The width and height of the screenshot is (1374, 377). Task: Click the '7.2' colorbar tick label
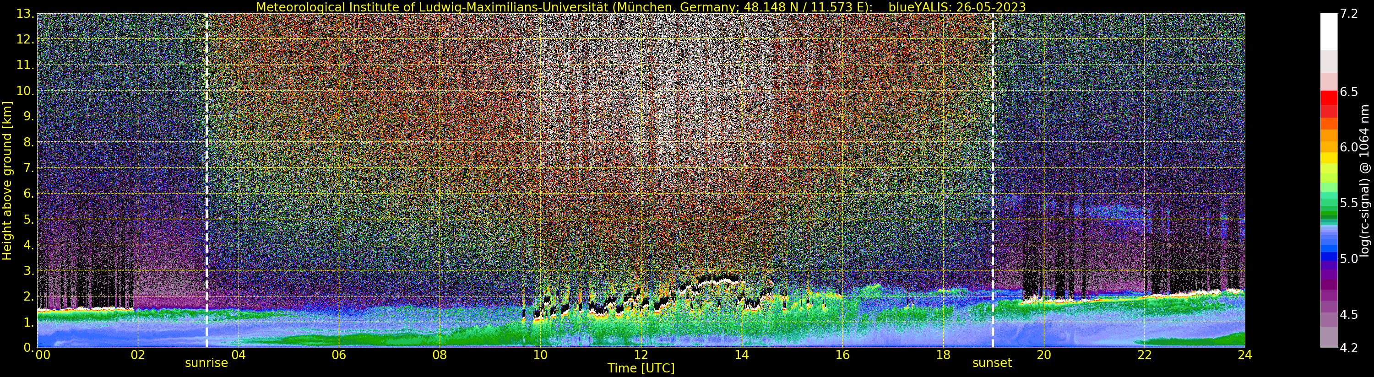1349,14
